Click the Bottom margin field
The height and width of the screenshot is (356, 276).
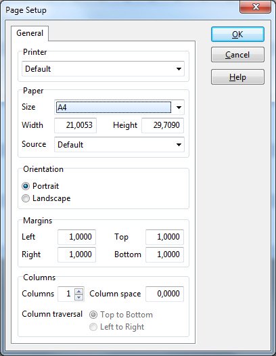(x=165, y=254)
